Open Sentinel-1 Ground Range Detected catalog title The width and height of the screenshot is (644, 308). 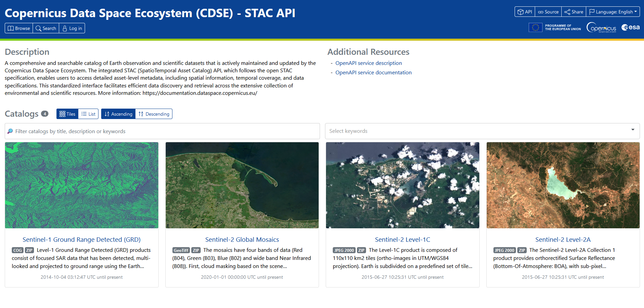[x=82, y=239]
